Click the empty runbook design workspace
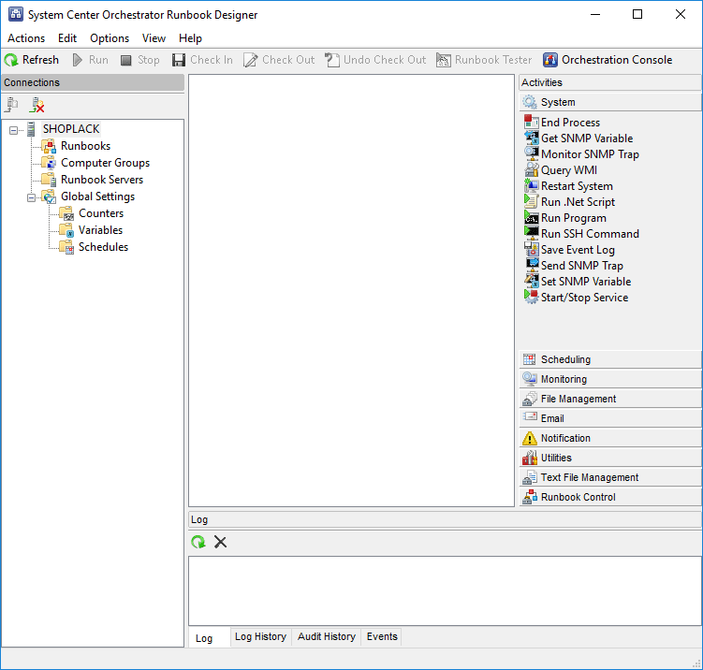The image size is (703, 670). click(352, 290)
